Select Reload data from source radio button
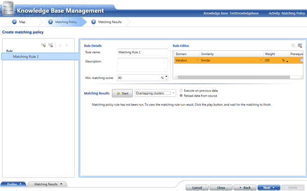This screenshot has width=307, height=191. point(181,95)
